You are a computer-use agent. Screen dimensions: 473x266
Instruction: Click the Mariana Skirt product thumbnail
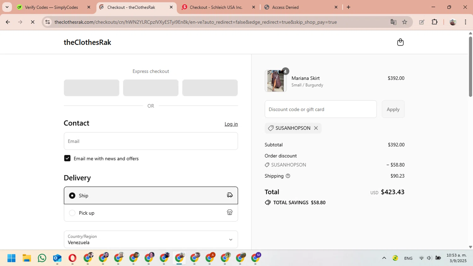pyautogui.click(x=276, y=81)
